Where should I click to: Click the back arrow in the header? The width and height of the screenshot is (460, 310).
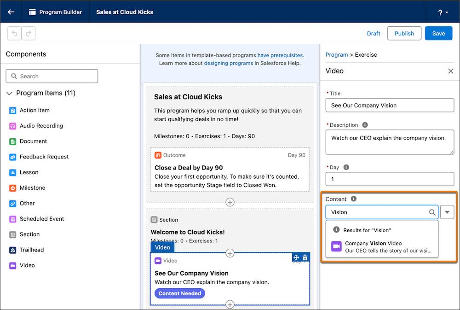point(11,12)
